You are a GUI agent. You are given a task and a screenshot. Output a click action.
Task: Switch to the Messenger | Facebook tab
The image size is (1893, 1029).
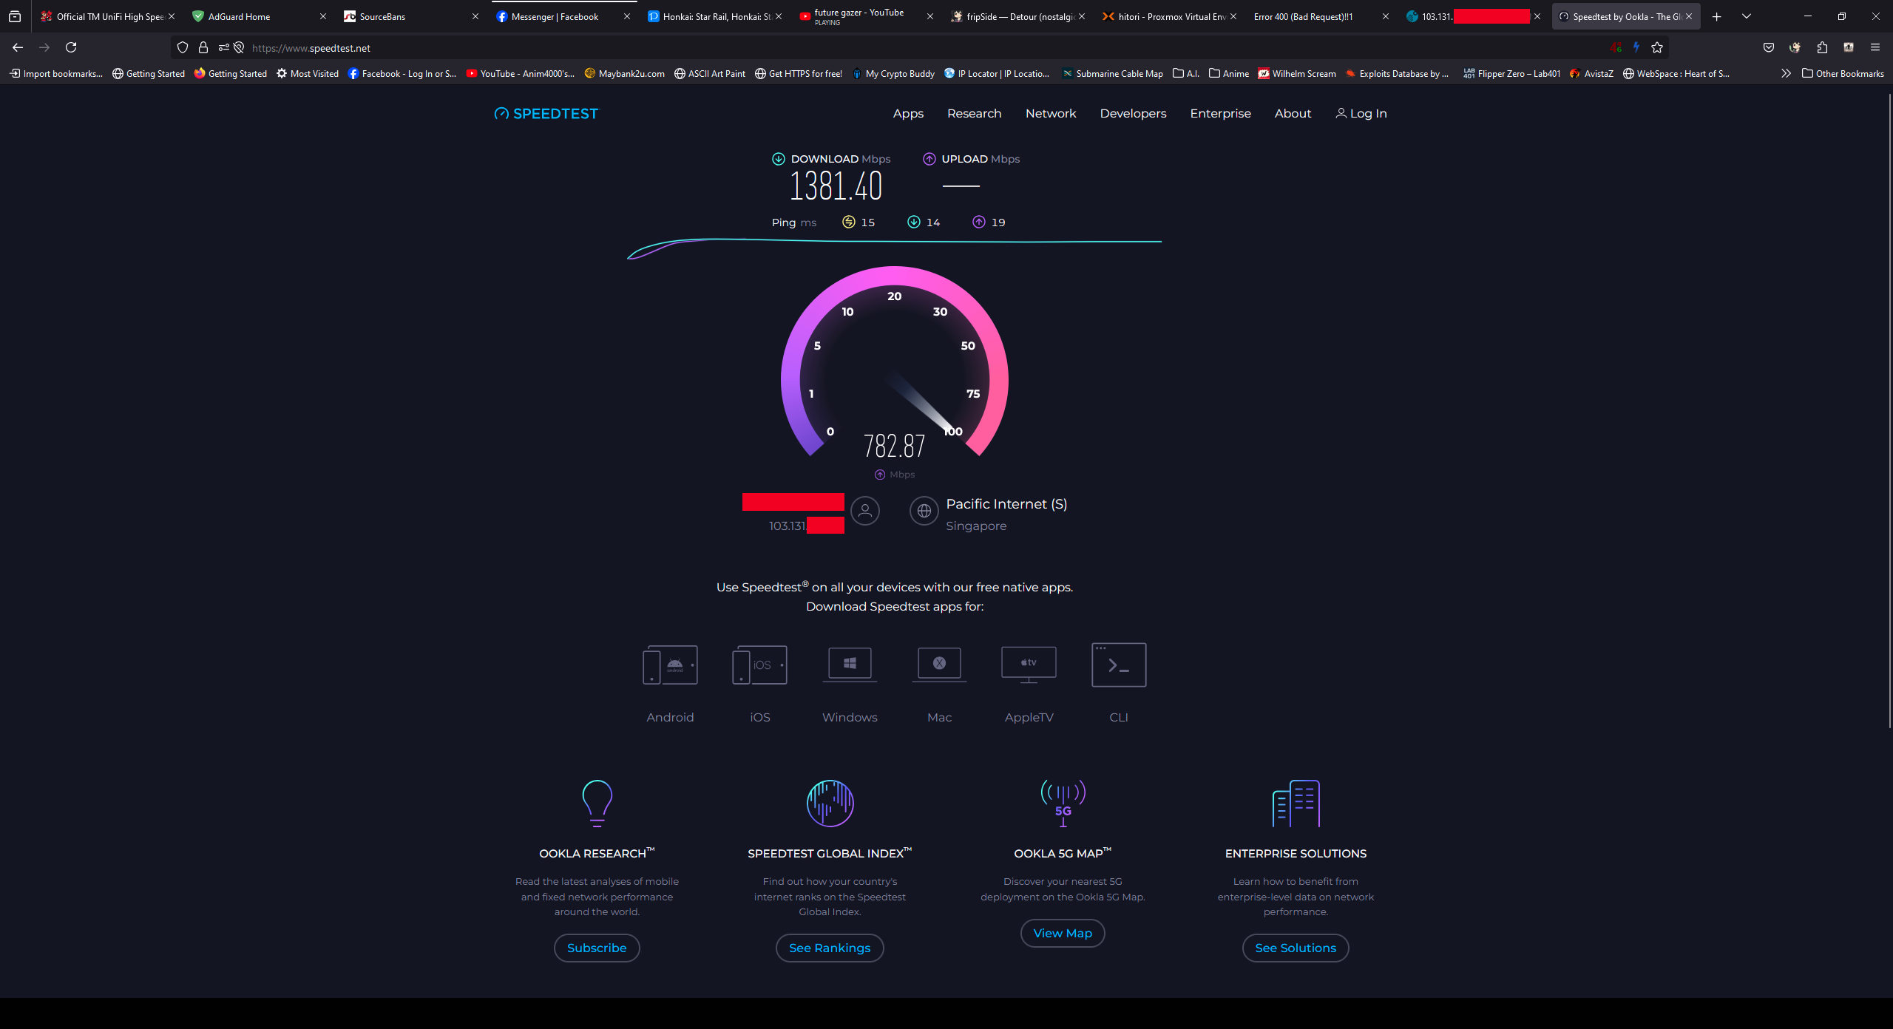[x=563, y=16]
